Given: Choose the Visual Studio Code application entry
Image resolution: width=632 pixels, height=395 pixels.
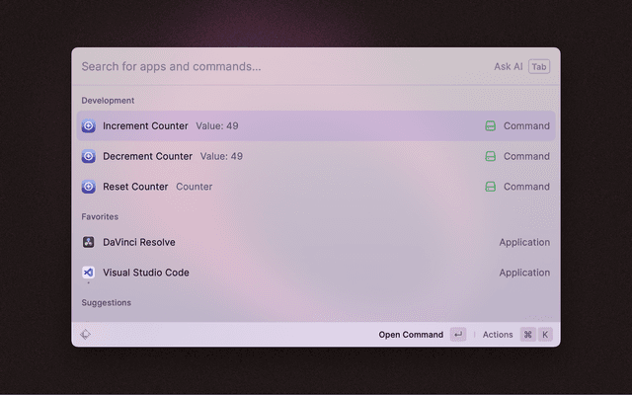Looking at the screenshot, I should pos(146,273).
